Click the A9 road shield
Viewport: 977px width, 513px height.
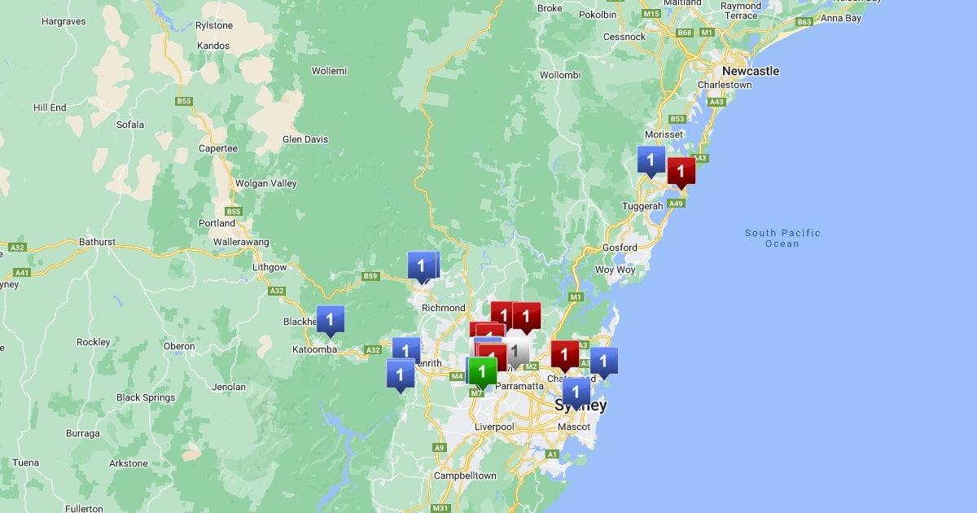coord(440,447)
